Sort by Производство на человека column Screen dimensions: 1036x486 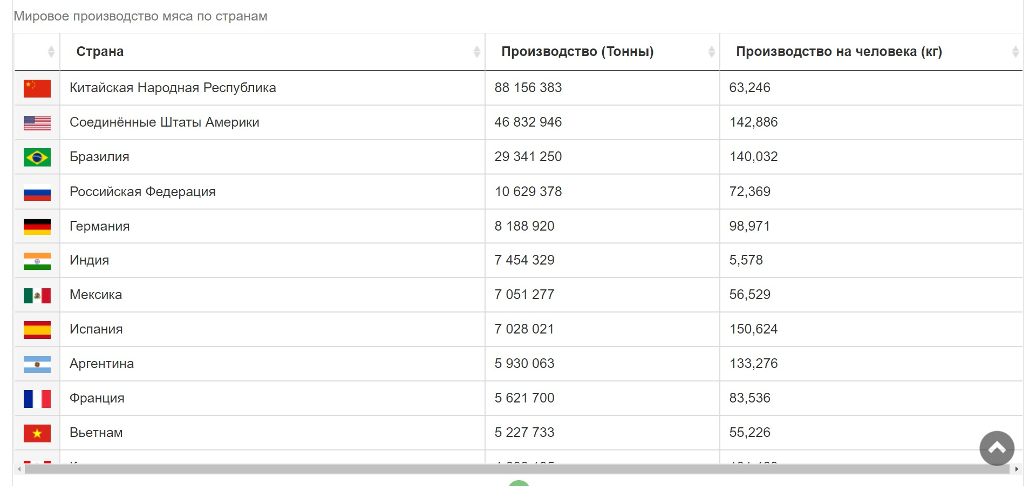point(839,52)
